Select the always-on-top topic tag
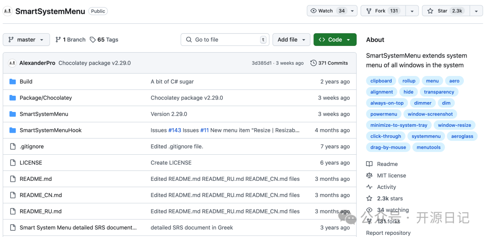Screen dimensions: 485x237 tap(387, 103)
